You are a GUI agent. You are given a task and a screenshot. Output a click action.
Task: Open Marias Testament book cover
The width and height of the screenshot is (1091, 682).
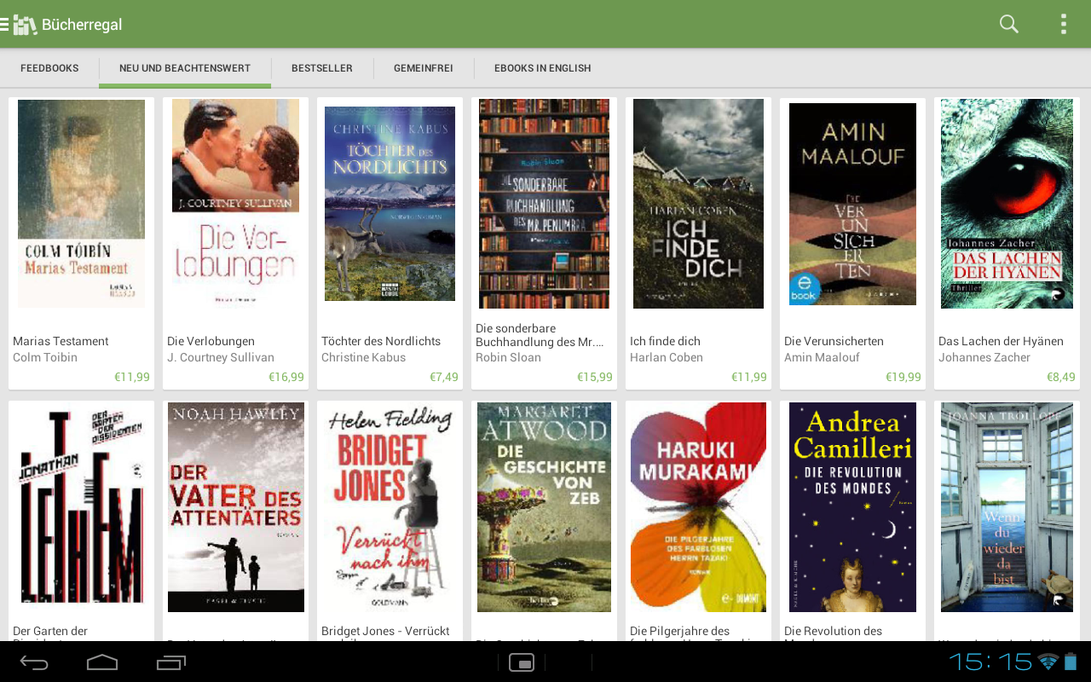pyautogui.click(x=82, y=204)
